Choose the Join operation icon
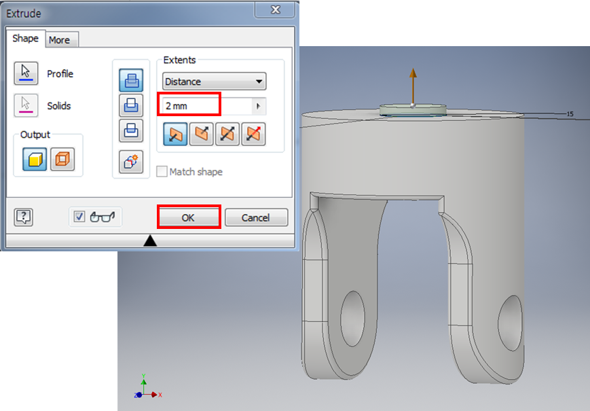Image resolution: width=590 pixels, height=411 pixels. [x=131, y=80]
